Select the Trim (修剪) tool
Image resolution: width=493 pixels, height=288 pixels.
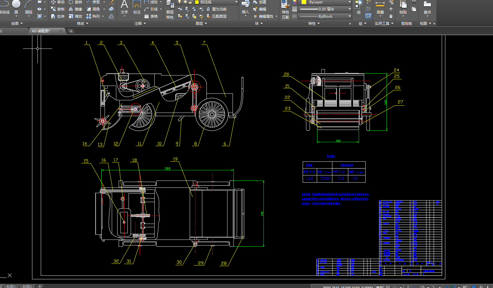[93, 2]
